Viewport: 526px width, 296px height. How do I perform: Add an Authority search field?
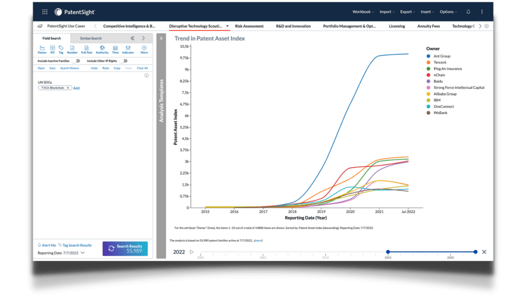(102, 50)
